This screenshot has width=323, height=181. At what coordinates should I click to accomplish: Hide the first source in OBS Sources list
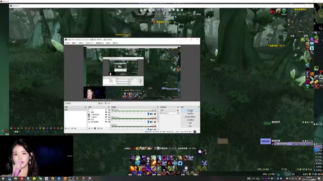click(x=106, y=110)
